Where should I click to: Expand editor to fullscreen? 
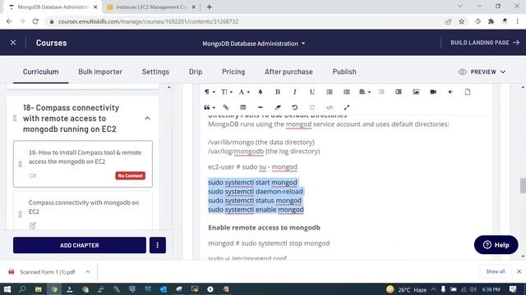[x=347, y=107]
